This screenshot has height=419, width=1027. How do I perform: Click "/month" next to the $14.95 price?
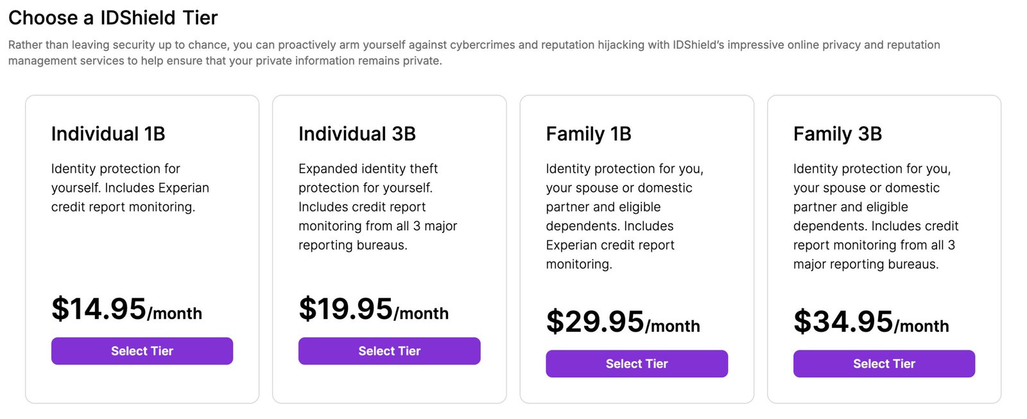(175, 314)
